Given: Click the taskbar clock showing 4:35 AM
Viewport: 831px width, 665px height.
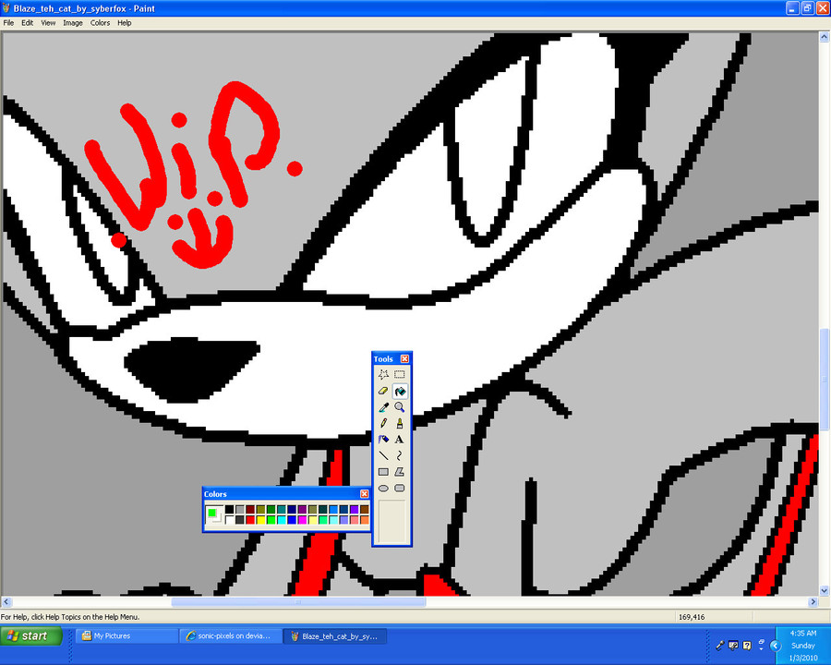Looking at the screenshot, I should tap(803, 634).
